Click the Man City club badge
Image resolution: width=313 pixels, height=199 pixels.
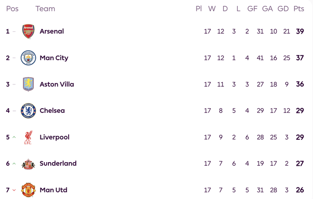point(28,58)
